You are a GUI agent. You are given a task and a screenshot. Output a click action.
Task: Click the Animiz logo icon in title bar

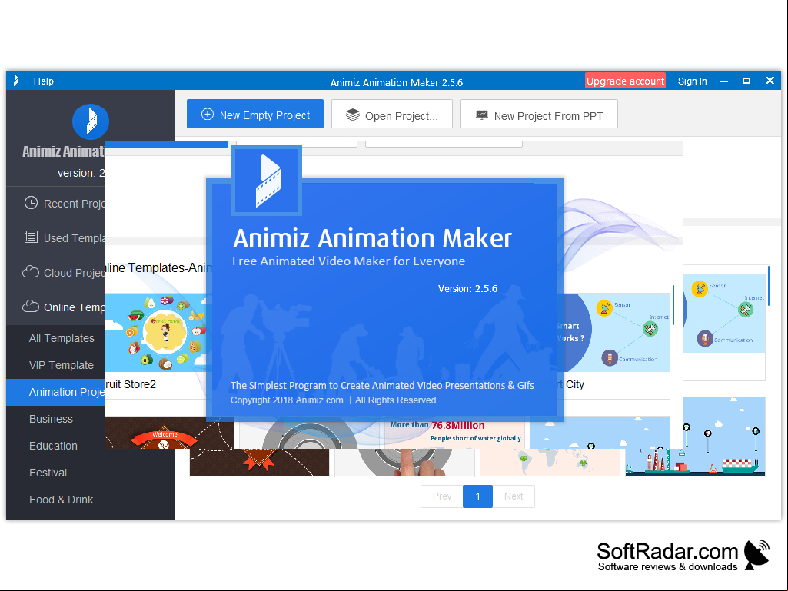16,81
